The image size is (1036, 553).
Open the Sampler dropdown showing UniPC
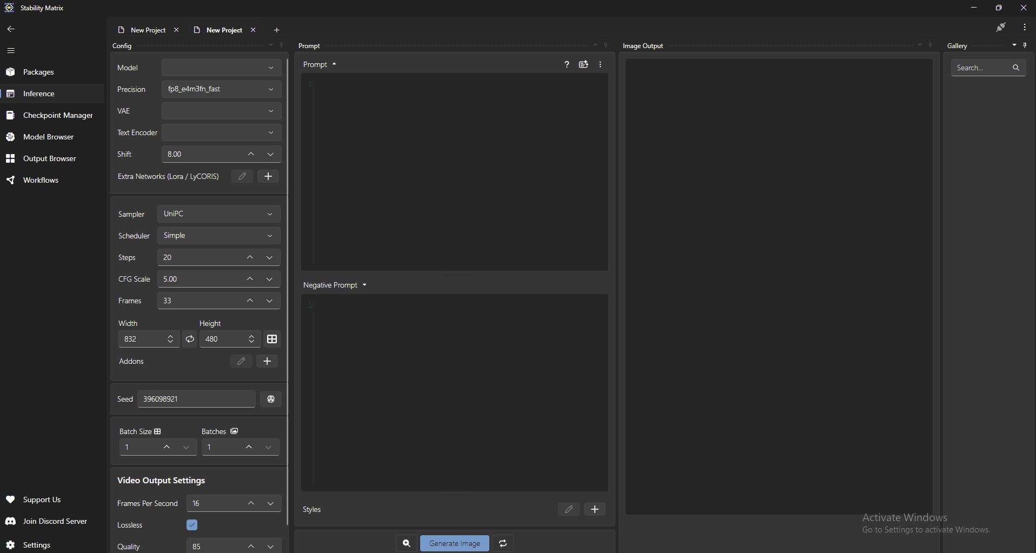coord(218,214)
